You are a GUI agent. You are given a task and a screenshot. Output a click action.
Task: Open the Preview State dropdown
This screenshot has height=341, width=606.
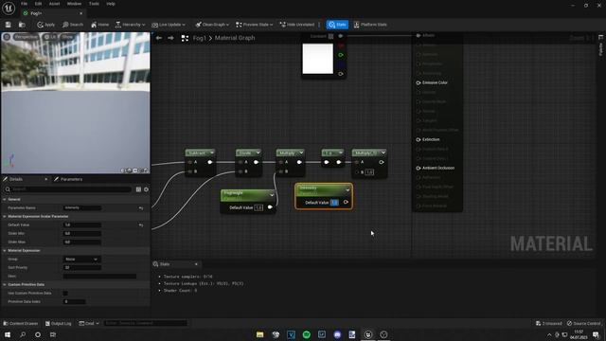click(x=254, y=25)
